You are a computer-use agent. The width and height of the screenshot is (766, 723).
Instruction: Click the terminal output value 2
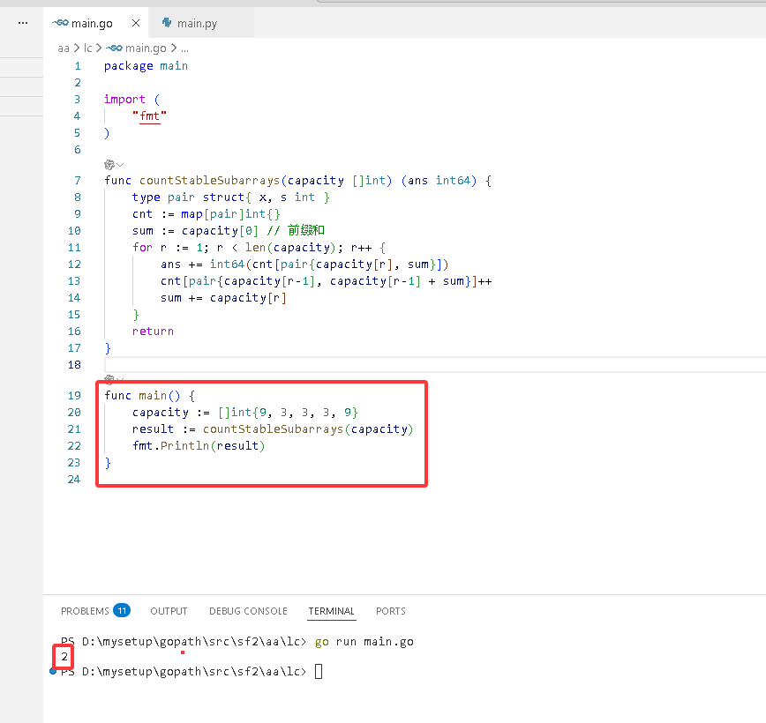point(64,657)
